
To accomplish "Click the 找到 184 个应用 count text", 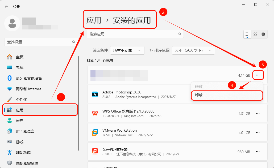I will click(100, 60).
